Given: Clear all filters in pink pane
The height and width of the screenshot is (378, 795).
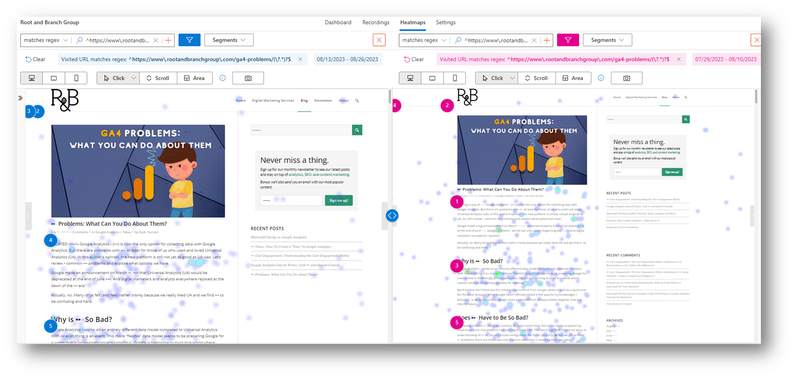Looking at the screenshot, I should pos(414,59).
